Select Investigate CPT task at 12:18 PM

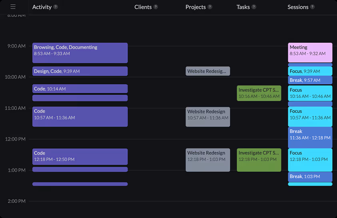(x=259, y=160)
